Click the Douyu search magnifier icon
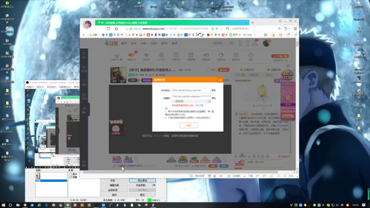 [x=231, y=43]
